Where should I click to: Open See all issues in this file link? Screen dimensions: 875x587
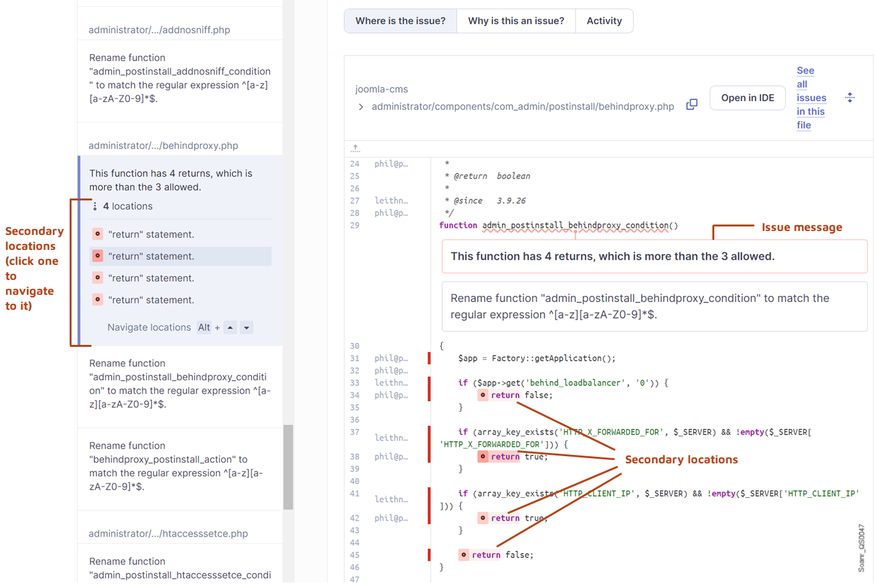pyautogui.click(x=811, y=98)
